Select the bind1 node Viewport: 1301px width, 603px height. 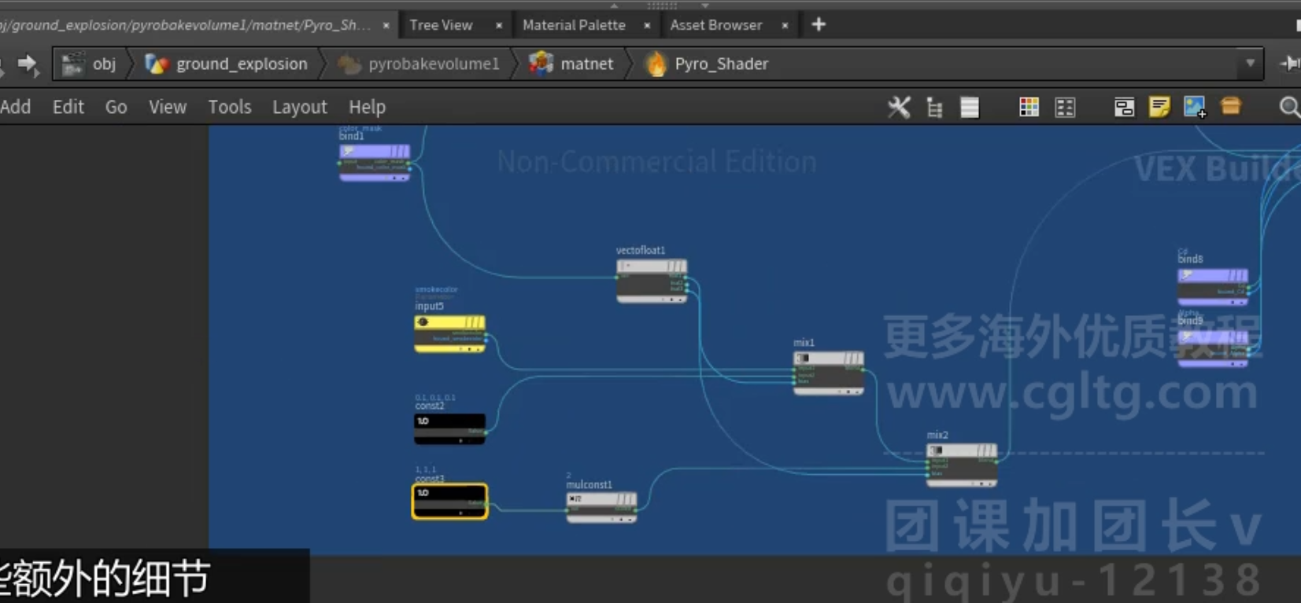tap(375, 162)
